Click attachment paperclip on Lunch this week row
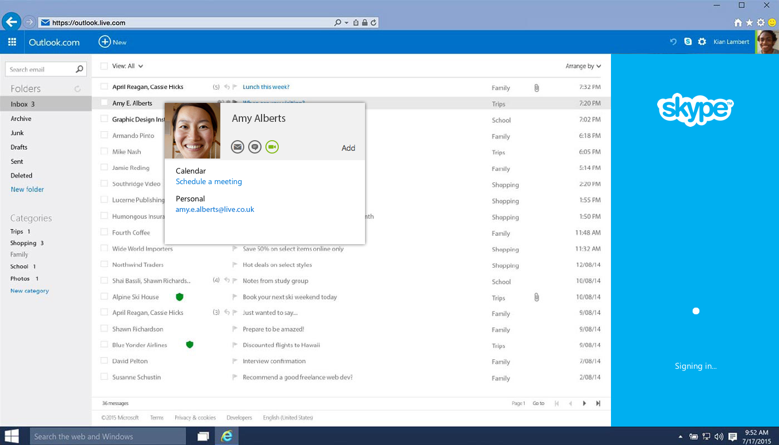The image size is (779, 445). [x=536, y=87]
